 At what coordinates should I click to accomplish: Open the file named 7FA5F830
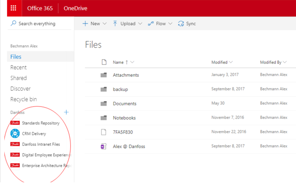[x=123, y=132]
